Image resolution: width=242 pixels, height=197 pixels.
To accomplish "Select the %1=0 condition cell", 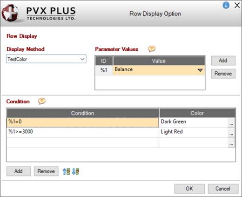I will point(82,122).
